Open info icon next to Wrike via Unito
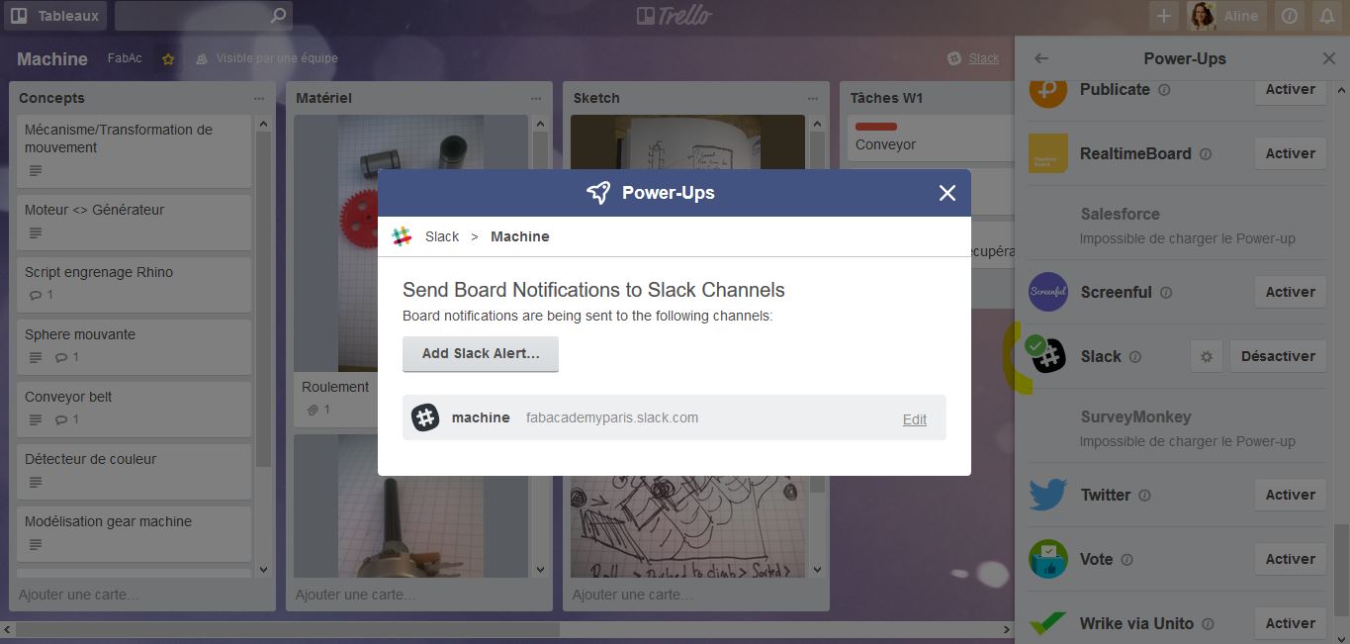Image resolution: width=1350 pixels, height=644 pixels. click(1208, 624)
